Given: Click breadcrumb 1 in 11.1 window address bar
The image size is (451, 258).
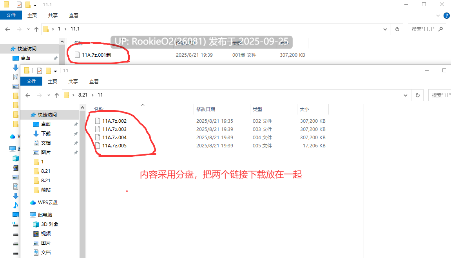Looking at the screenshot, I should click(x=59, y=29).
